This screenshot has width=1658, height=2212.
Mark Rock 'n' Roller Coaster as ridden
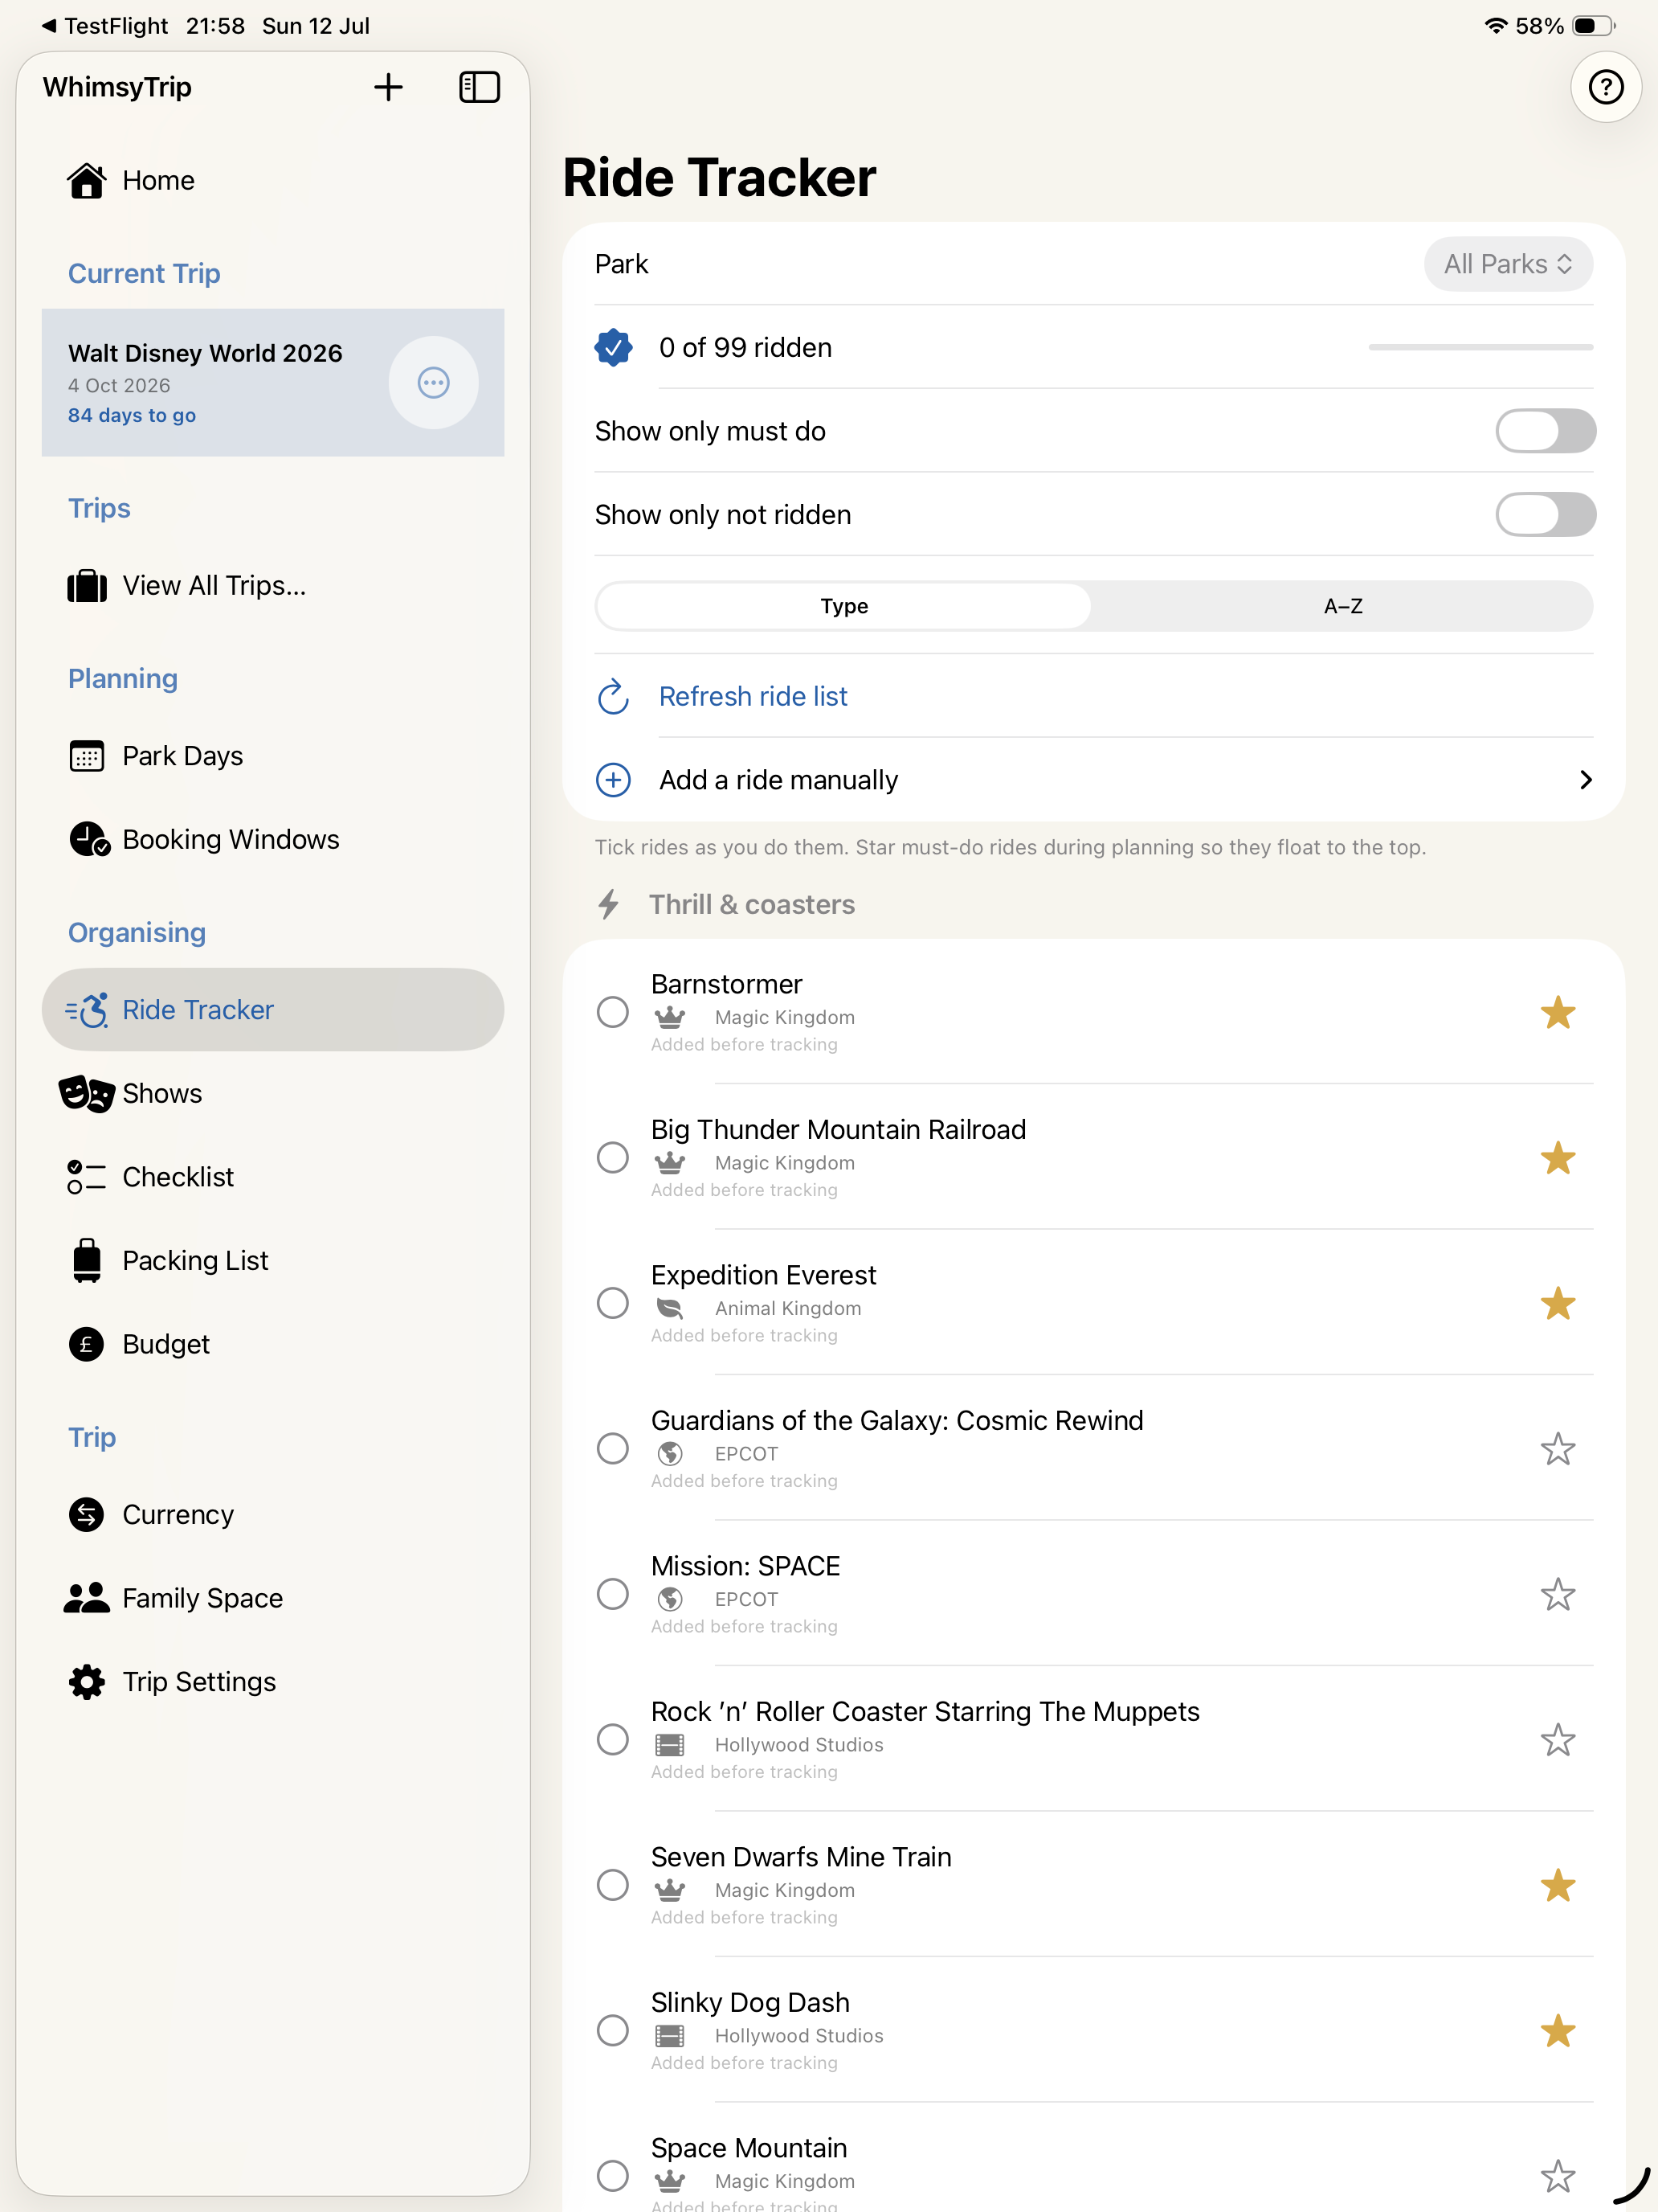[x=613, y=1740]
